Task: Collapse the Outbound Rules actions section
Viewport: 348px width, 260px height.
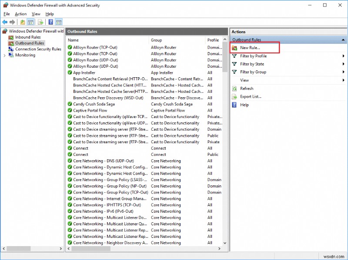Action: (343, 39)
